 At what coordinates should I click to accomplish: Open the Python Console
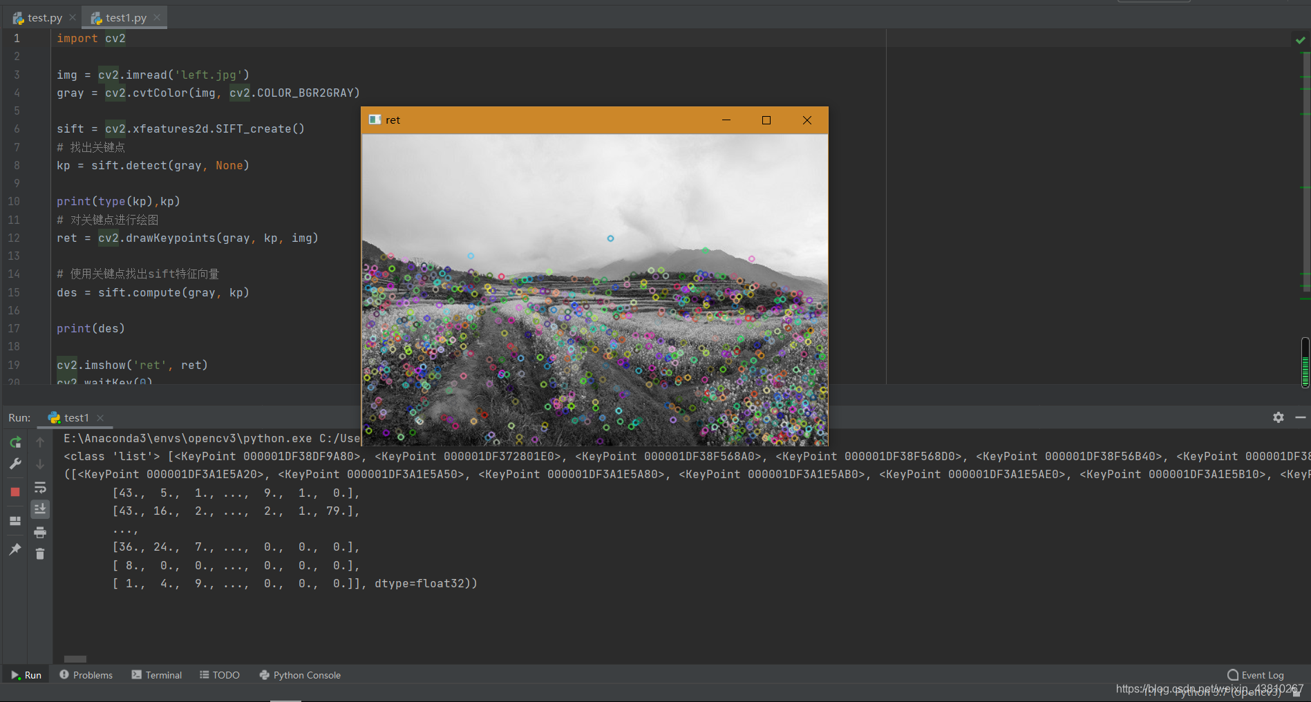[x=300, y=675]
